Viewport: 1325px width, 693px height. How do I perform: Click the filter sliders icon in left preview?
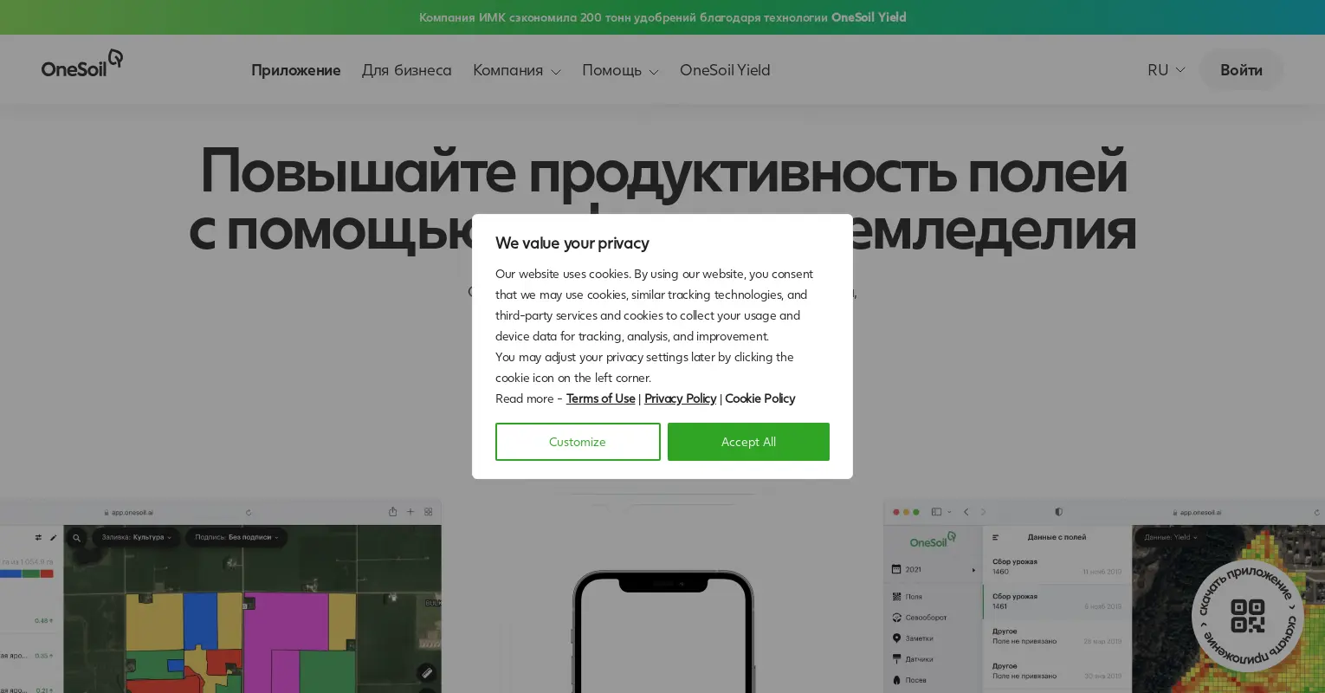[x=38, y=538]
